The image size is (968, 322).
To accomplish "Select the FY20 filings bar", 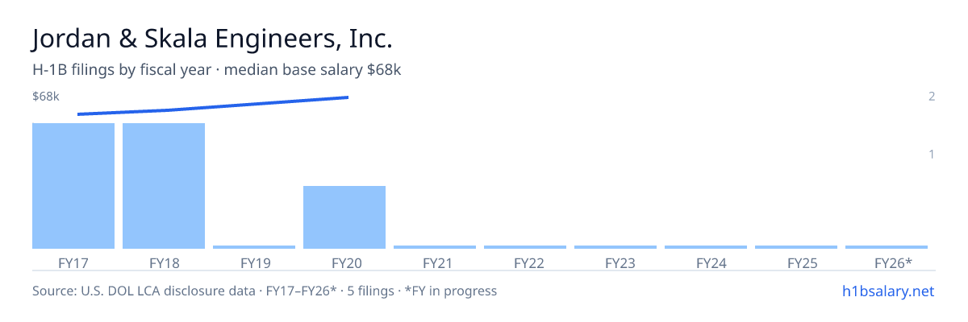I will [x=344, y=217].
